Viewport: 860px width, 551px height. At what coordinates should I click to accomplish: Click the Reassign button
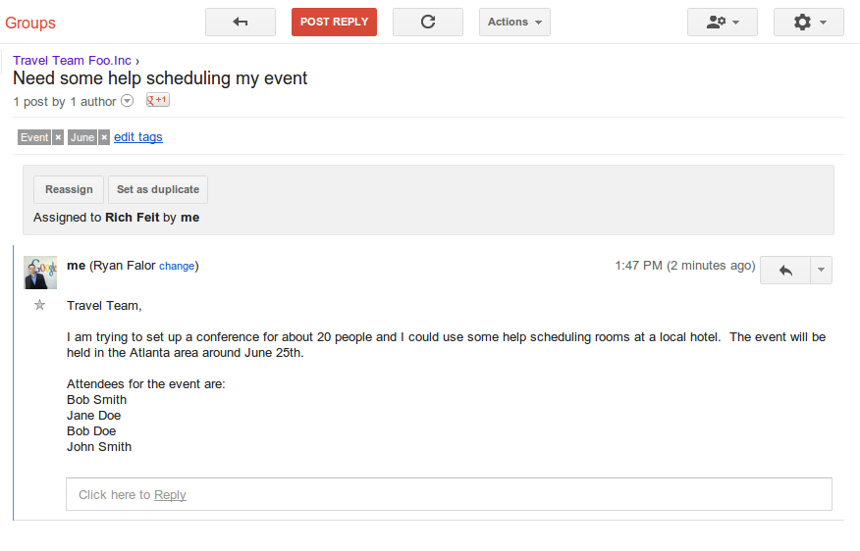(x=69, y=190)
